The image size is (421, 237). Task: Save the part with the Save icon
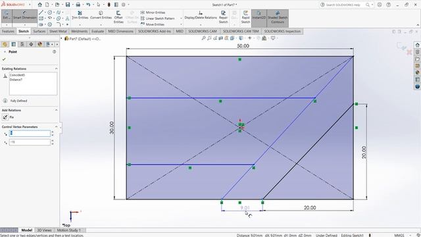coord(68,5)
